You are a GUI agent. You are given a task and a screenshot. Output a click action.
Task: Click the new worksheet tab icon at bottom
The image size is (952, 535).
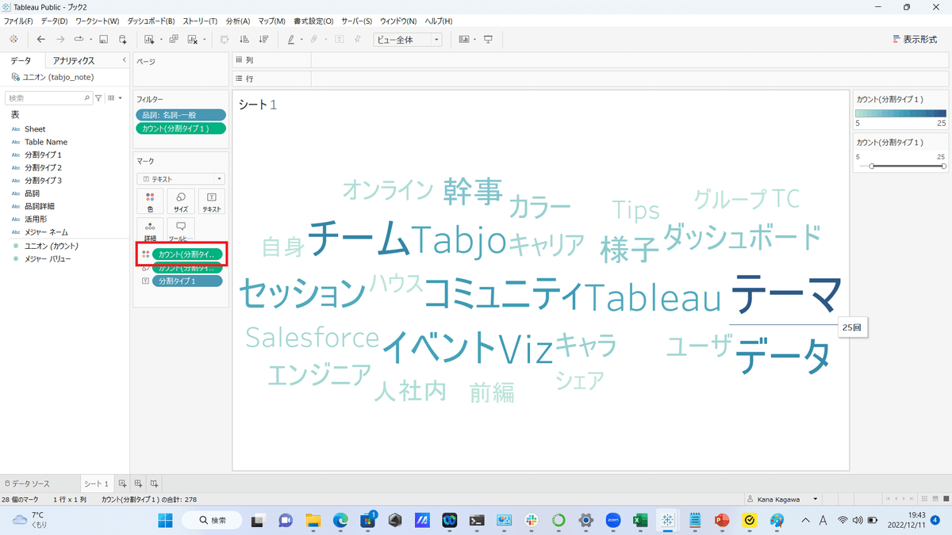coord(122,483)
